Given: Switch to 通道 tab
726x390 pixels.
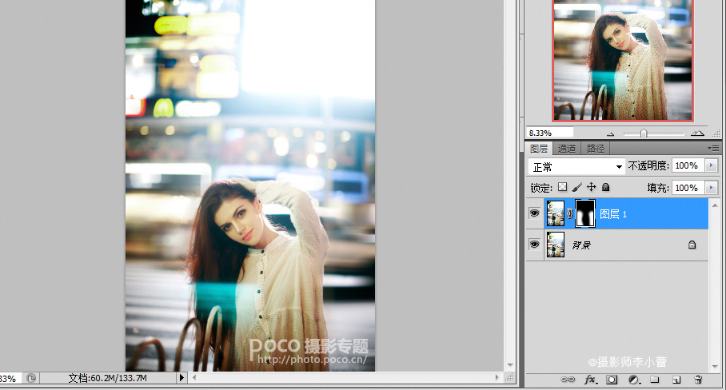Looking at the screenshot, I should [x=567, y=149].
